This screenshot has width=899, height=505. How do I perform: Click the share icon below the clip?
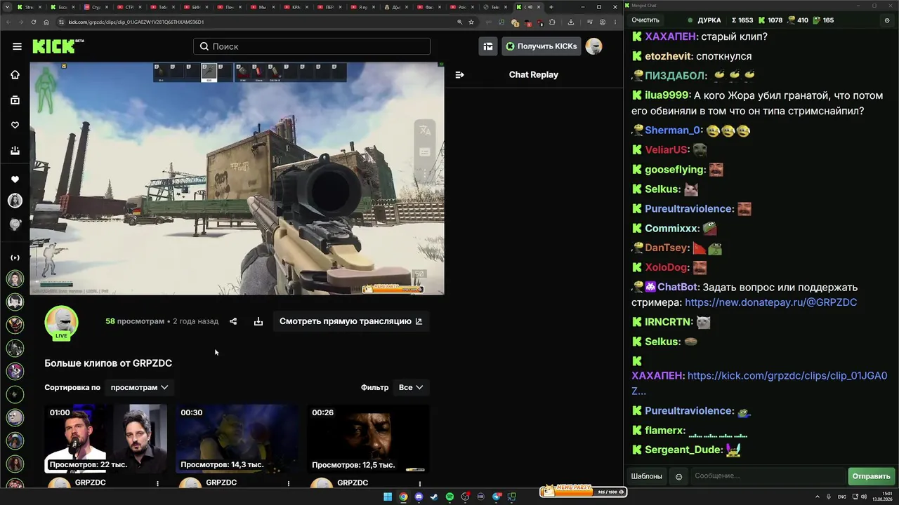tap(233, 321)
